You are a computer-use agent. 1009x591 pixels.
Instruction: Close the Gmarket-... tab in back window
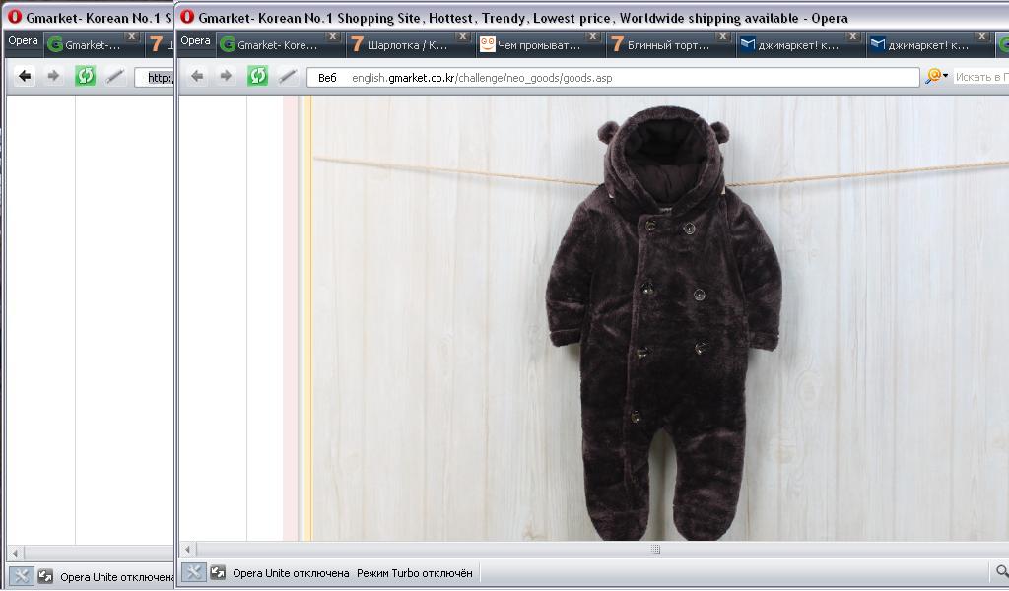(x=132, y=37)
